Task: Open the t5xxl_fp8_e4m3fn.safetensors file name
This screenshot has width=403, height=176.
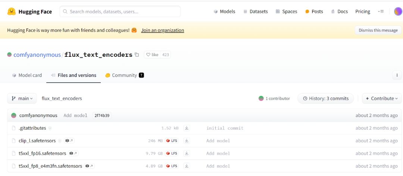Action: (x=50, y=166)
